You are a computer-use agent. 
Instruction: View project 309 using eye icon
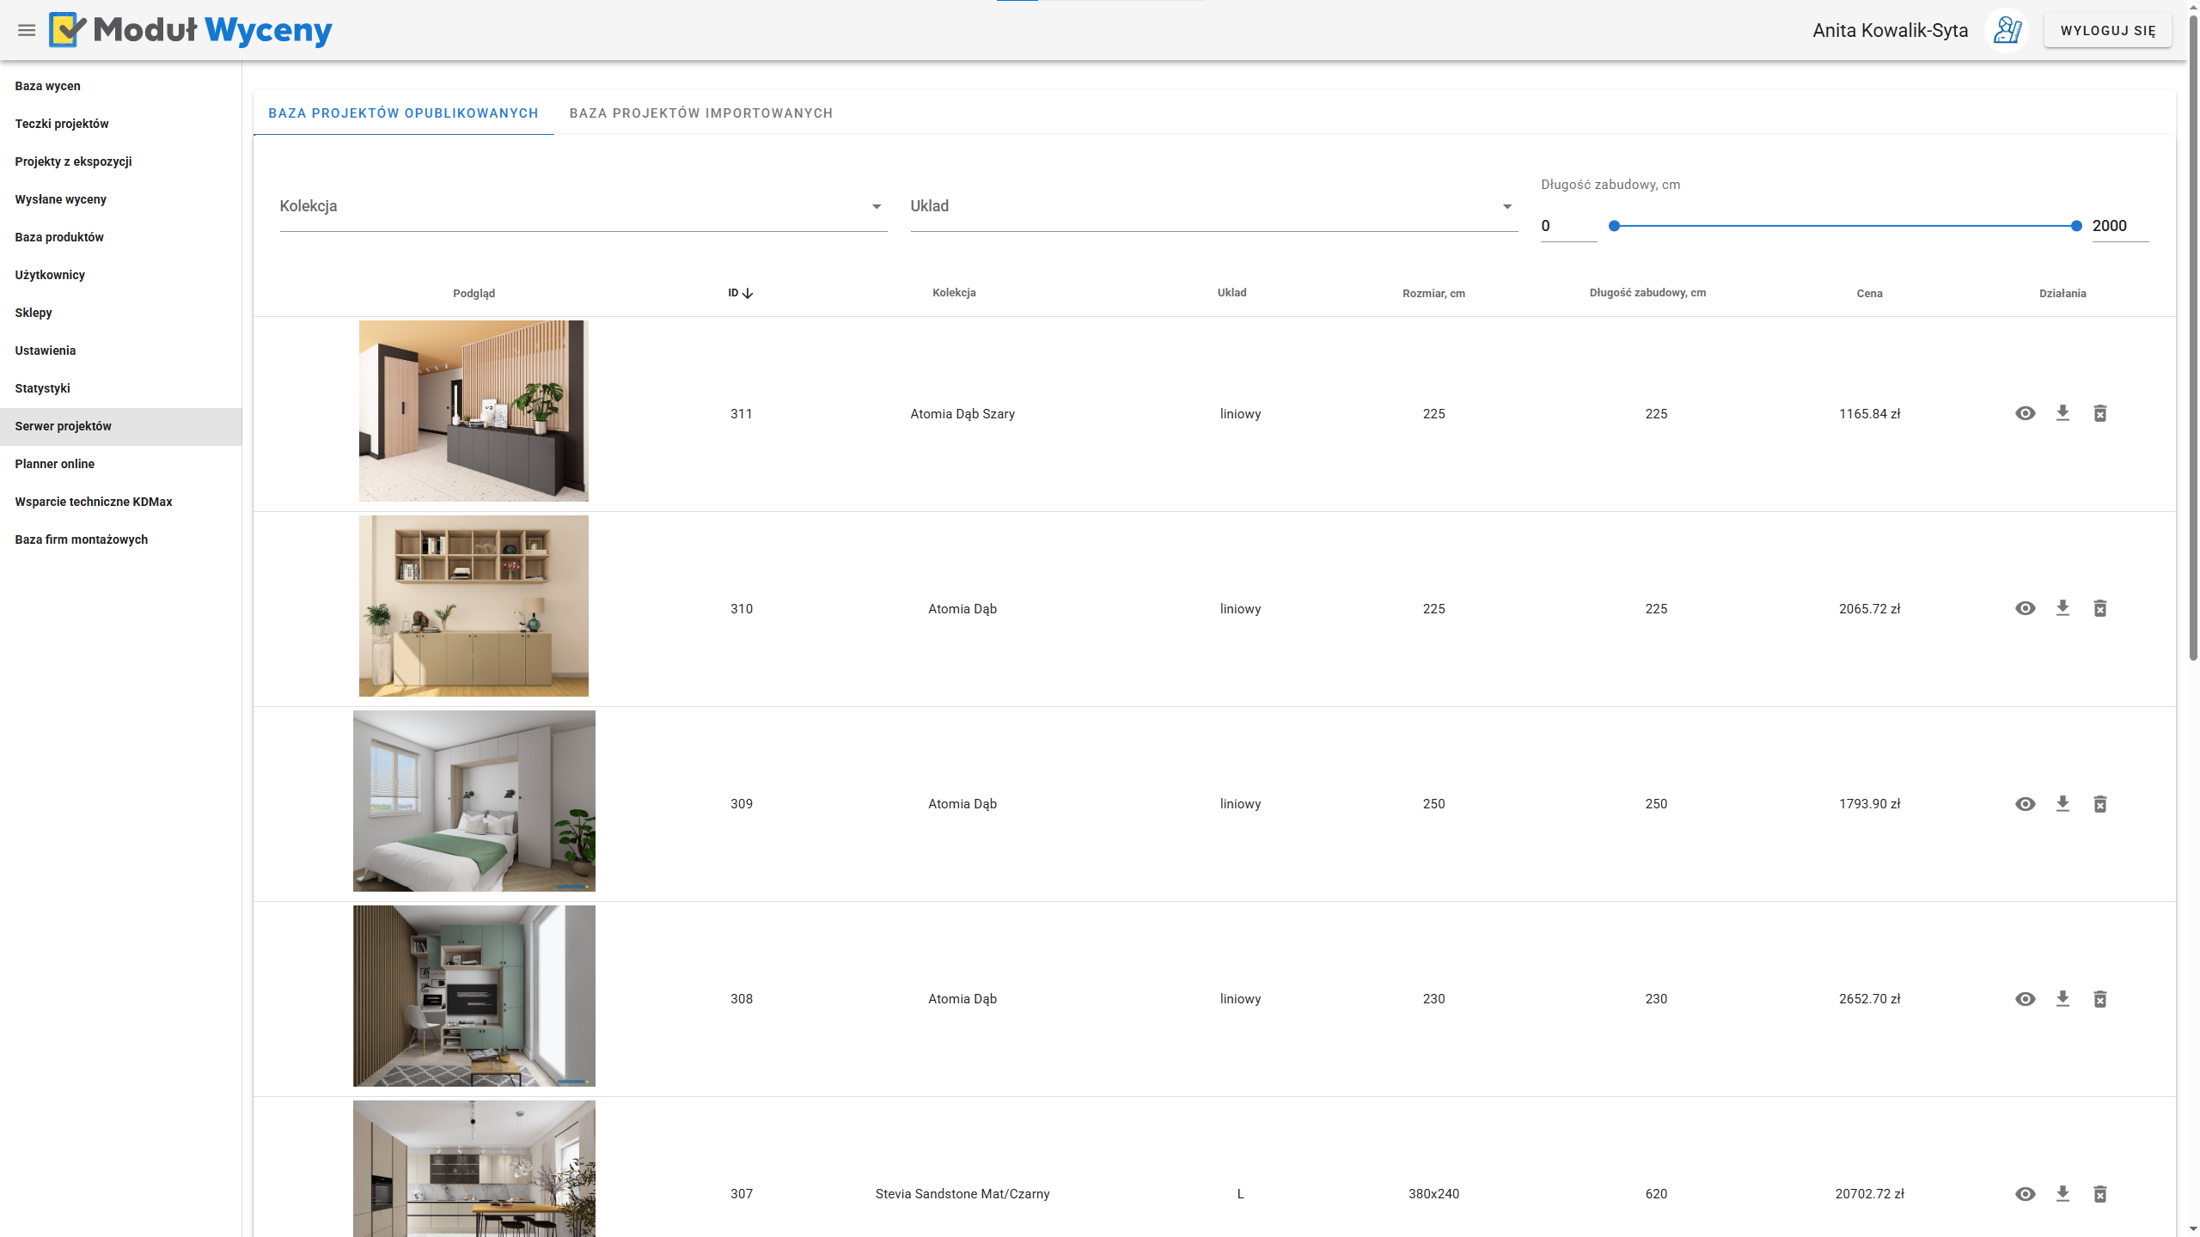click(2025, 803)
